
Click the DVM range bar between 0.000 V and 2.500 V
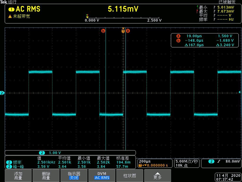pos(123,18)
